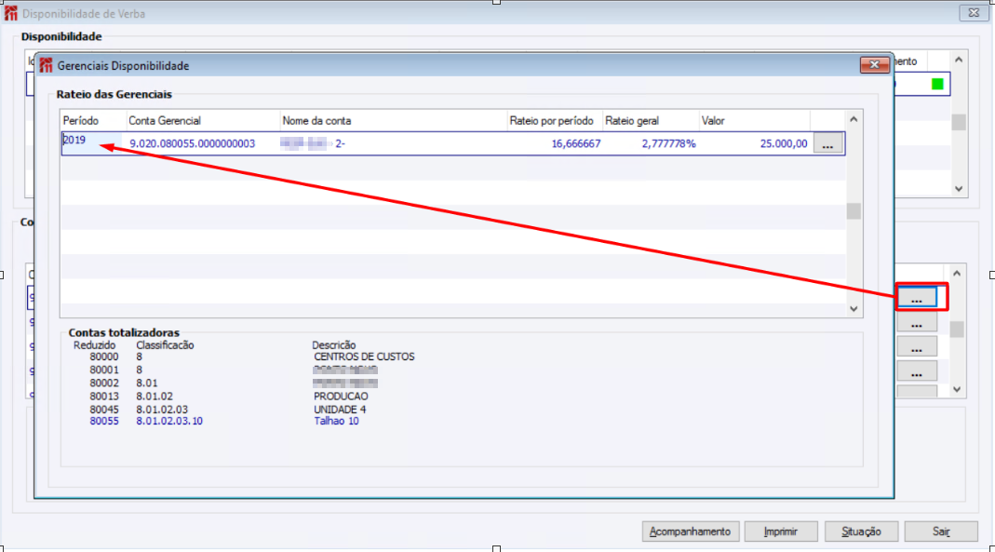Select reduzido code 80055
995x552 pixels.
pyautogui.click(x=104, y=421)
